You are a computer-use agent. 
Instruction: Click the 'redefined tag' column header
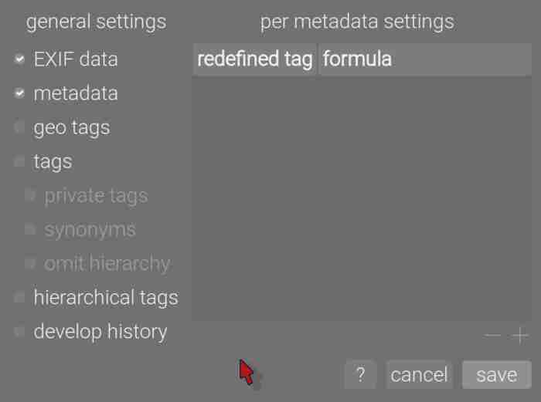tap(254, 59)
